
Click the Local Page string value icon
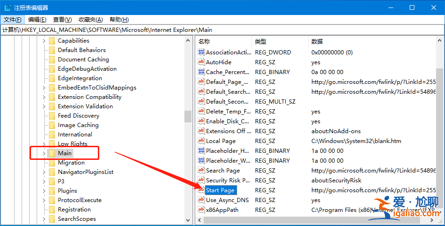[x=201, y=141]
